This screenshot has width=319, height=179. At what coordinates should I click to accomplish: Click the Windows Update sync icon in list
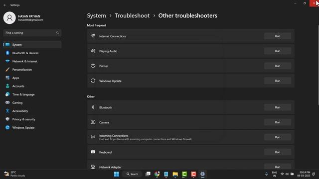[x=93, y=81]
